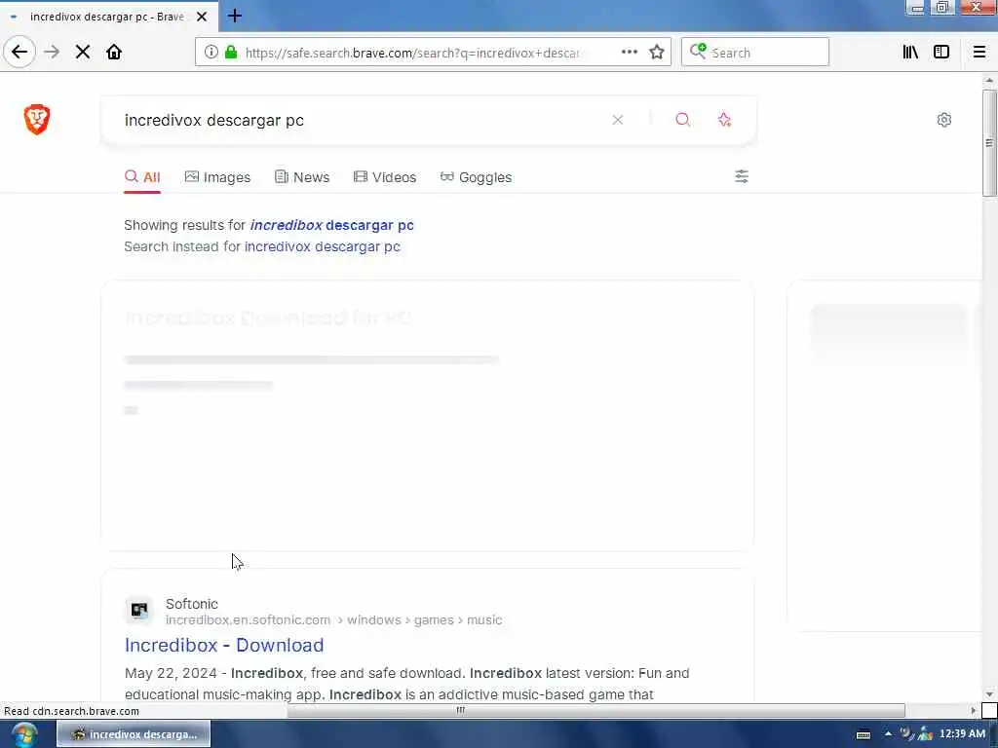Go back with the browser back arrow

coord(19,53)
